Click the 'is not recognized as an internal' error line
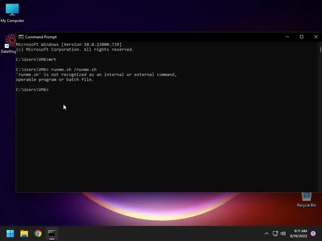The image size is (322, 241). coord(96,75)
